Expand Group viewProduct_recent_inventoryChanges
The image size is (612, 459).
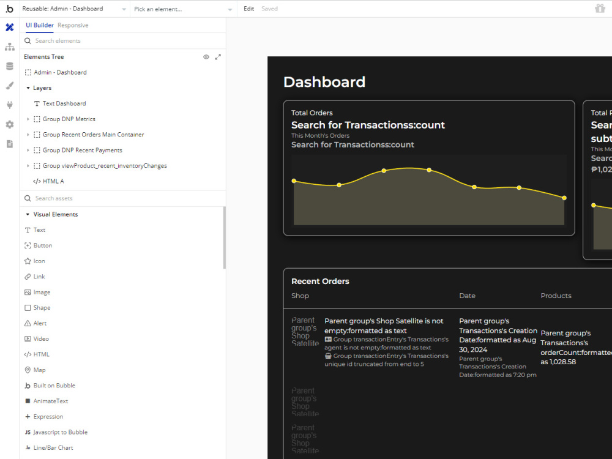[28, 166]
